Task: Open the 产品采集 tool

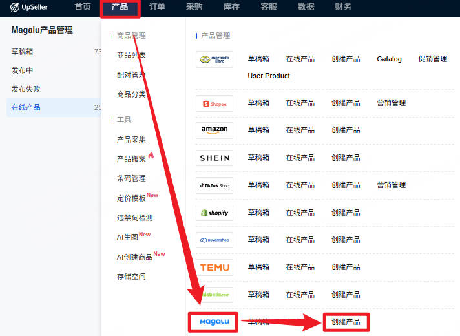Action: (131, 140)
